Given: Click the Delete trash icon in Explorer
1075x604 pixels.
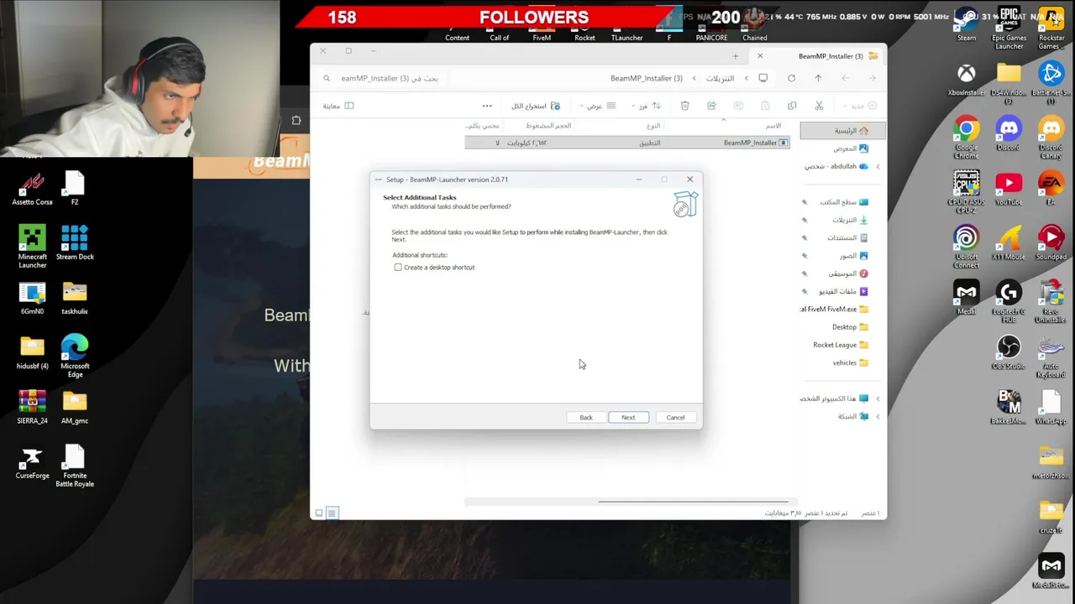Looking at the screenshot, I should (x=684, y=106).
